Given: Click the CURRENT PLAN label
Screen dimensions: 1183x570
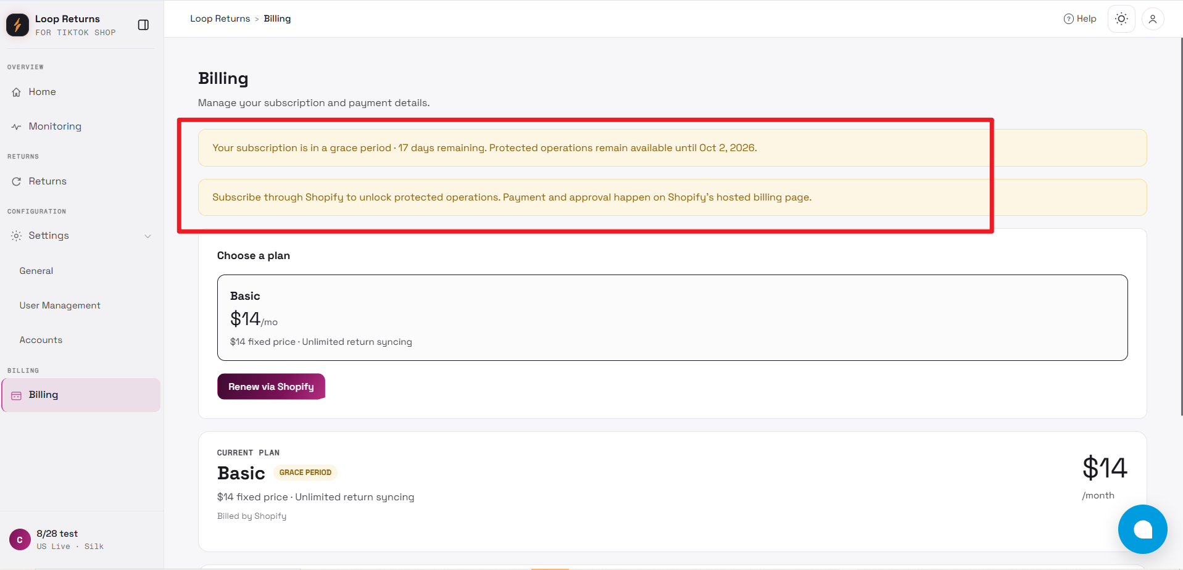Looking at the screenshot, I should [x=248, y=453].
